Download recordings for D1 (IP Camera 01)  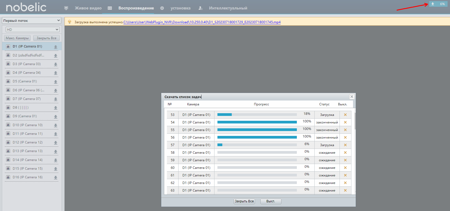(56, 47)
